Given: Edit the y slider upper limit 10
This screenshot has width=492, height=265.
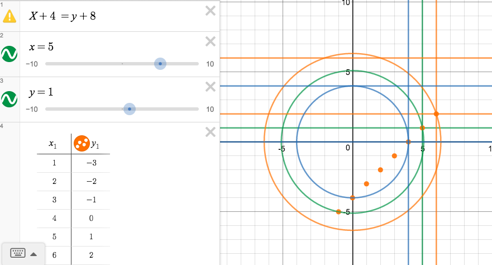Looking at the screenshot, I should tap(210, 110).
